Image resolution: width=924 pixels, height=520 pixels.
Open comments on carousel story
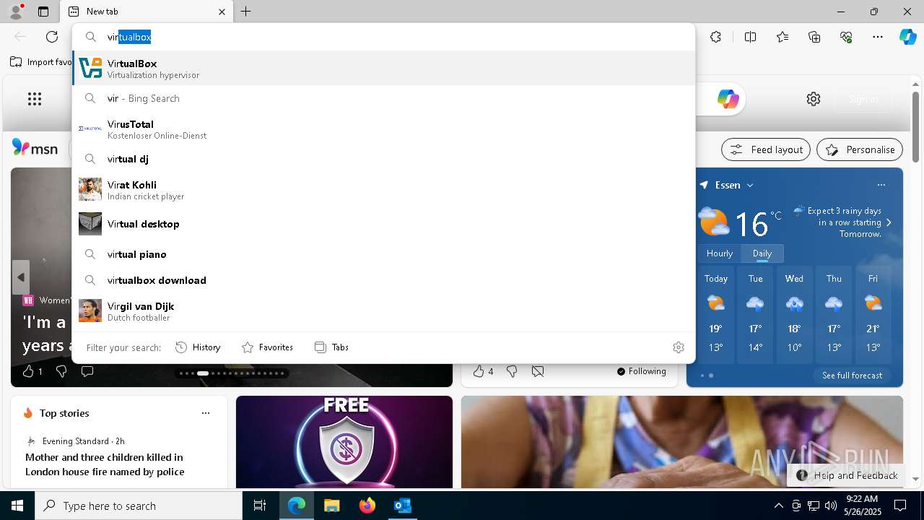(x=87, y=371)
